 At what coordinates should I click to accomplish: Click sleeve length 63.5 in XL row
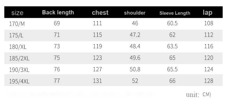(x=172, y=46)
